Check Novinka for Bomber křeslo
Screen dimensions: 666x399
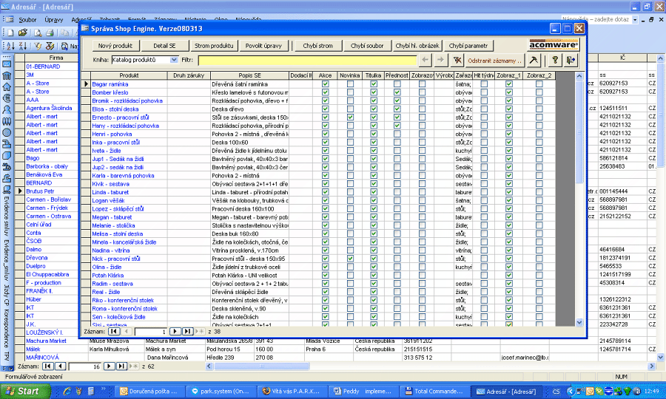(x=350, y=92)
